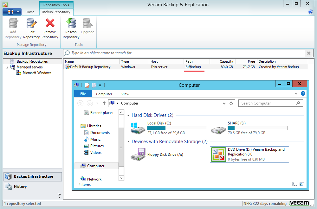
Task: Select Floppy Disk Drive (A:) icon
Action: (x=138, y=155)
